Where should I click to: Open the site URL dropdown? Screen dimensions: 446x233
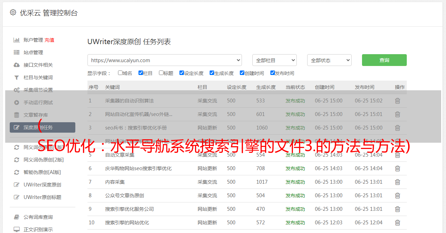[165, 60]
